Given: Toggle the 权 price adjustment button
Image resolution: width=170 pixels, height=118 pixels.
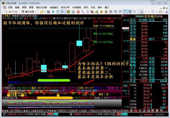Looking at the screenshot, I should pyautogui.click(x=63, y=12).
